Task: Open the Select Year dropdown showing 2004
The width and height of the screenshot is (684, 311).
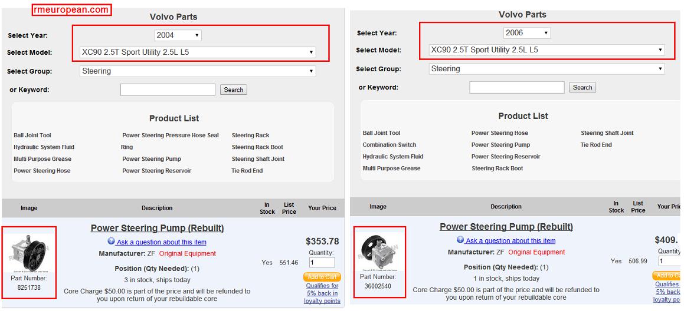Action: click(178, 35)
